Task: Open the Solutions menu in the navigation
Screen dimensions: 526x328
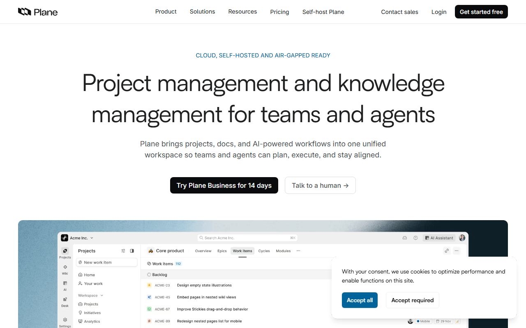Action: click(x=203, y=12)
